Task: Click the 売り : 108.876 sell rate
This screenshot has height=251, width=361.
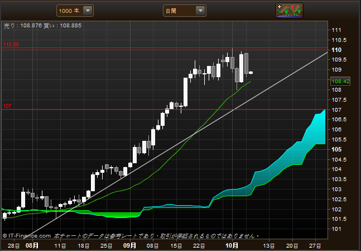Action: pos(23,26)
